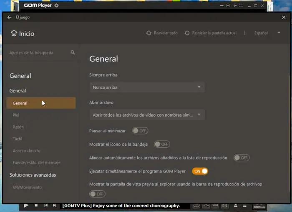
Task: Select Táctil in the sidebar
Action: [18, 139]
